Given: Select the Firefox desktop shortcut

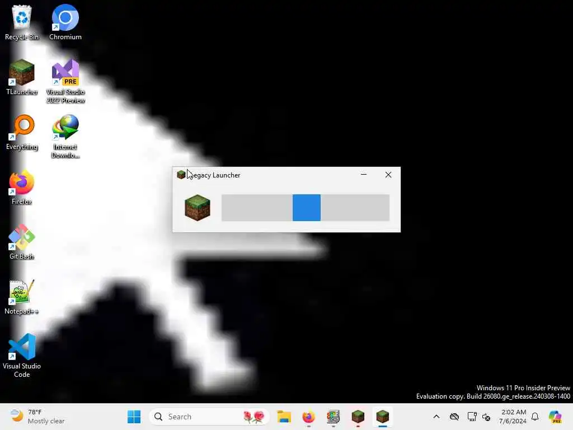Looking at the screenshot, I should [x=22, y=187].
